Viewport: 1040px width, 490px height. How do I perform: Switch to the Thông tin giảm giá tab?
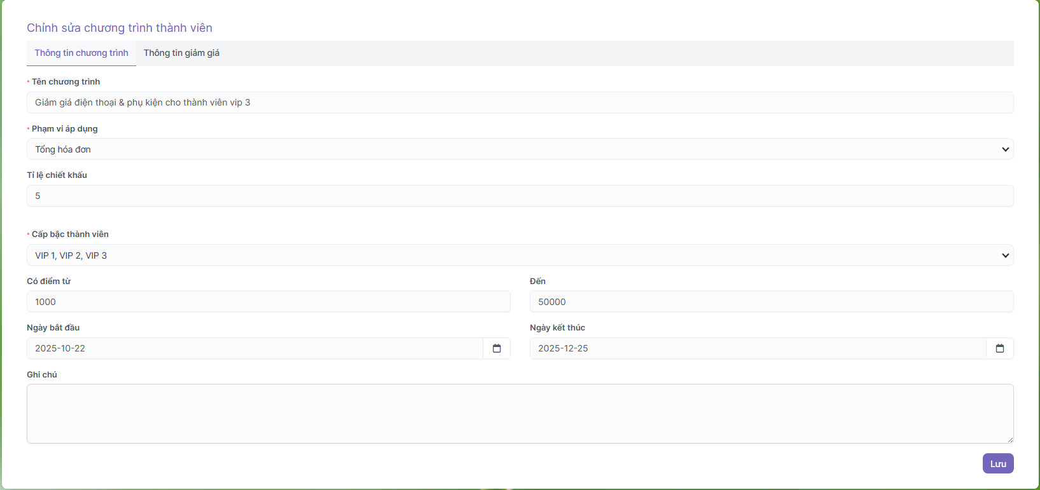coord(181,53)
